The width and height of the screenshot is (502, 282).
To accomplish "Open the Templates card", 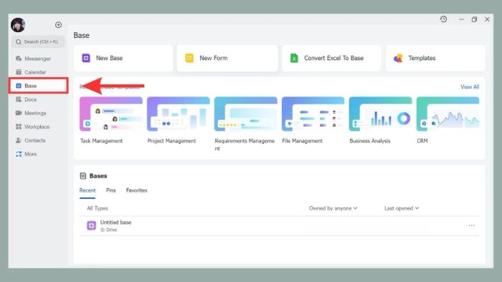I will point(435,58).
